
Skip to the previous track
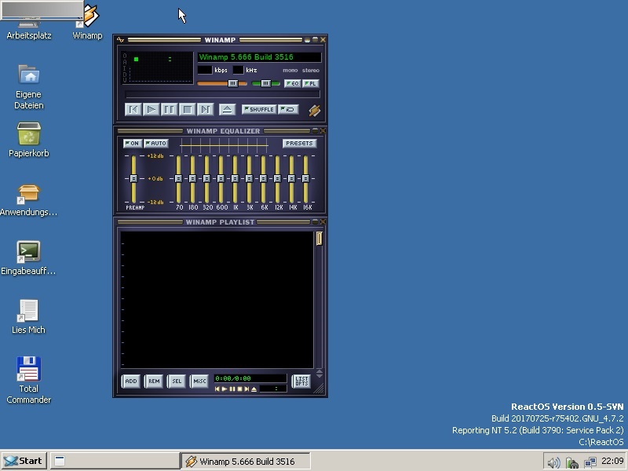133,110
